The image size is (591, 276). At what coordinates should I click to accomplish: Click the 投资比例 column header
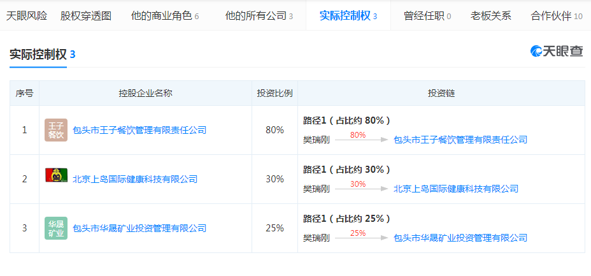pyautogui.click(x=274, y=93)
